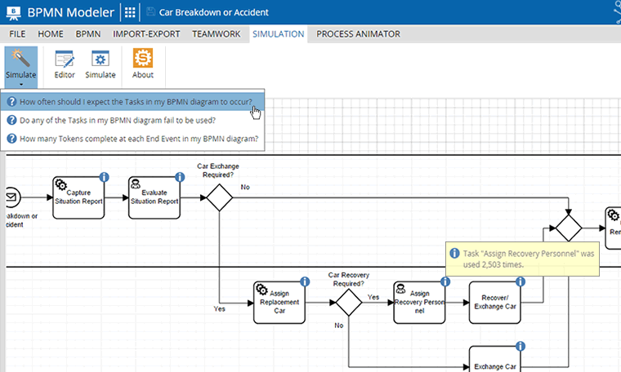Choose 'How often should I expect the Tasks' question
The width and height of the screenshot is (621, 372).
pos(132,102)
